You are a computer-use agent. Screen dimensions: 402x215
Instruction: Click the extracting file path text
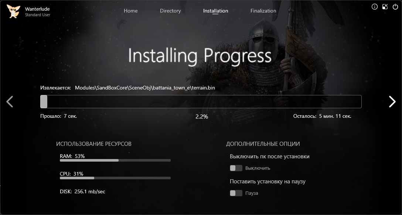145,88
